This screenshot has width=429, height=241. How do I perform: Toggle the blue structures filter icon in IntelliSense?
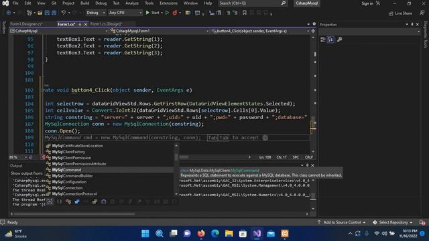click(77, 202)
